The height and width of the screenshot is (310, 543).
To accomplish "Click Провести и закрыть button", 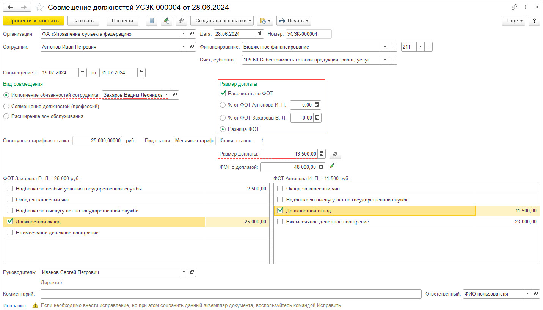I will point(33,20).
